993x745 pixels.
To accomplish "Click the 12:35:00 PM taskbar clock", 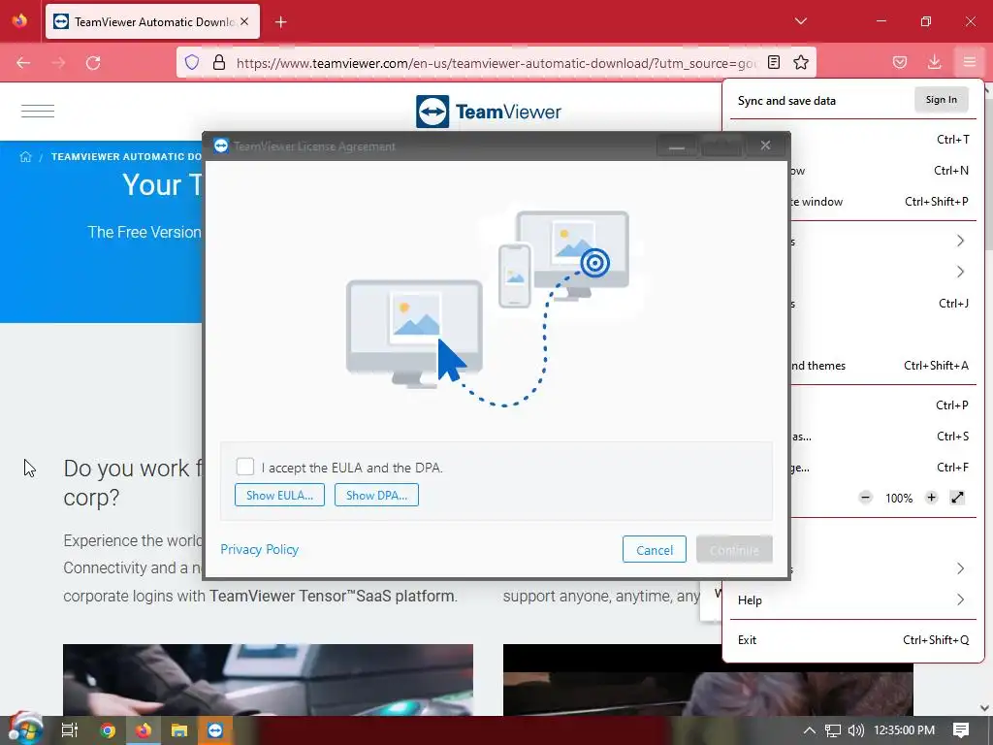I will pyautogui.click(x=904, y=730).
